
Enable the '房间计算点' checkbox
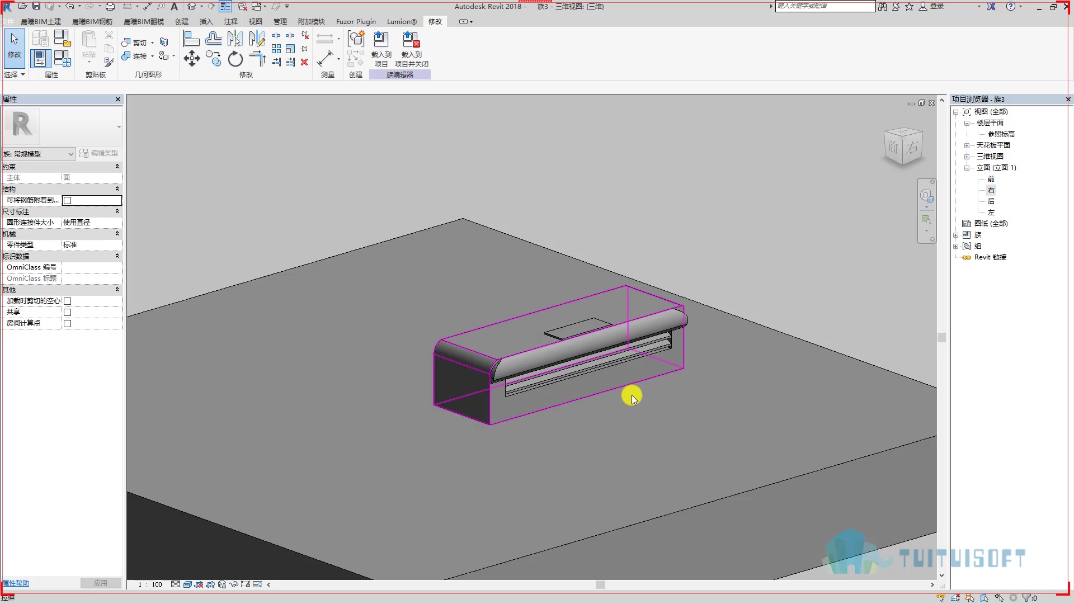click(67, 323)
